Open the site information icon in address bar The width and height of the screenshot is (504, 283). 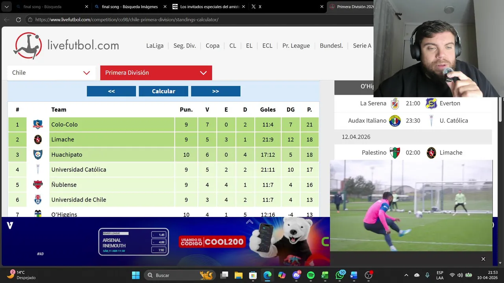click(30, 20)
